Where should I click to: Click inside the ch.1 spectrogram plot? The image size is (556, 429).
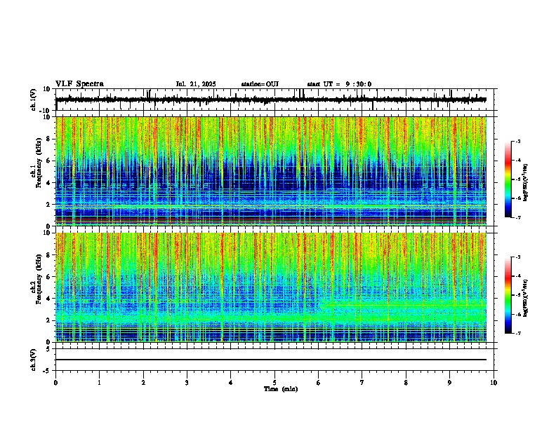271,171
